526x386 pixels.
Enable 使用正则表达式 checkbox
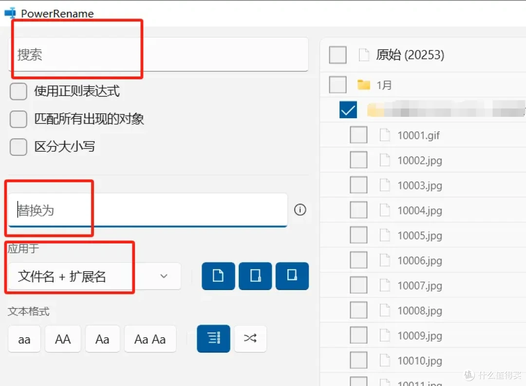point(19,91)
